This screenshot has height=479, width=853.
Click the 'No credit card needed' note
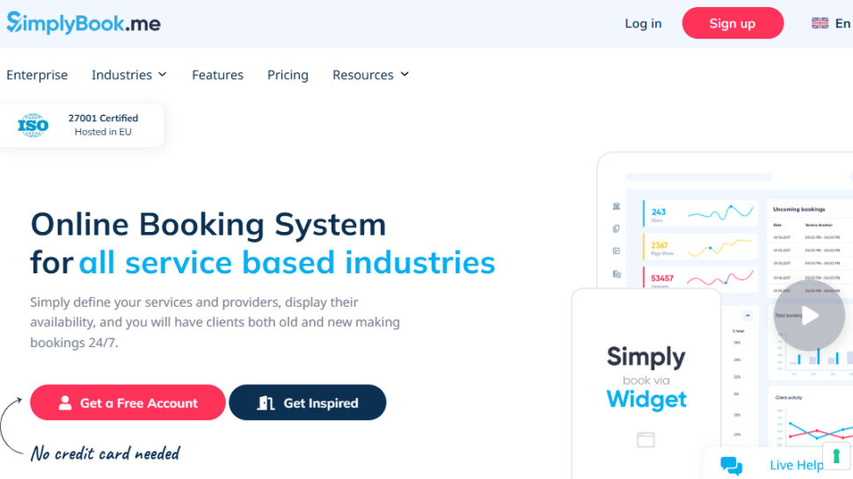tap(105, 453)
